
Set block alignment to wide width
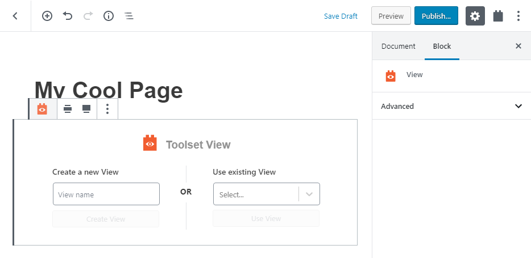[68, 109]
